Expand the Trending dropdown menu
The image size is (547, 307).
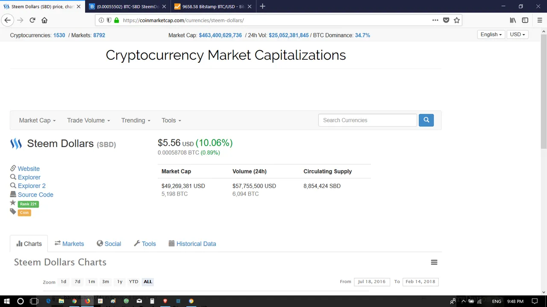point(135,120)
